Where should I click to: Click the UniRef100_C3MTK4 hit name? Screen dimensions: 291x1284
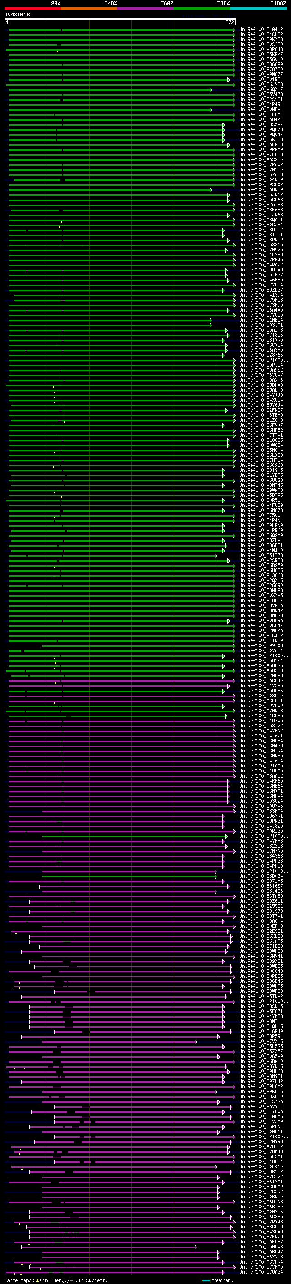[x=261, y=751]
